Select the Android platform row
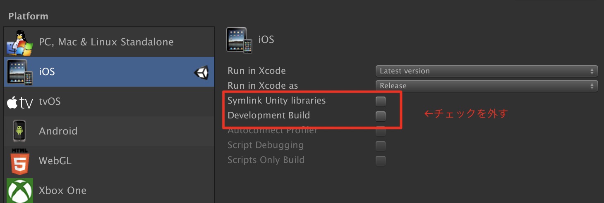Screen dimensions: 604x203 (109, 131)
